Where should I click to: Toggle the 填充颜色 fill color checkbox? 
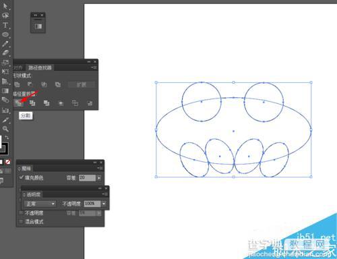point(22,177)
